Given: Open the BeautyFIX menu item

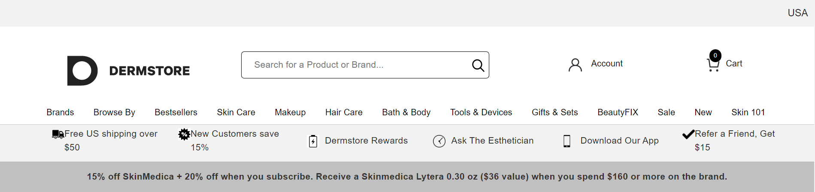Looking at the screenshot, I should [618, 112].
